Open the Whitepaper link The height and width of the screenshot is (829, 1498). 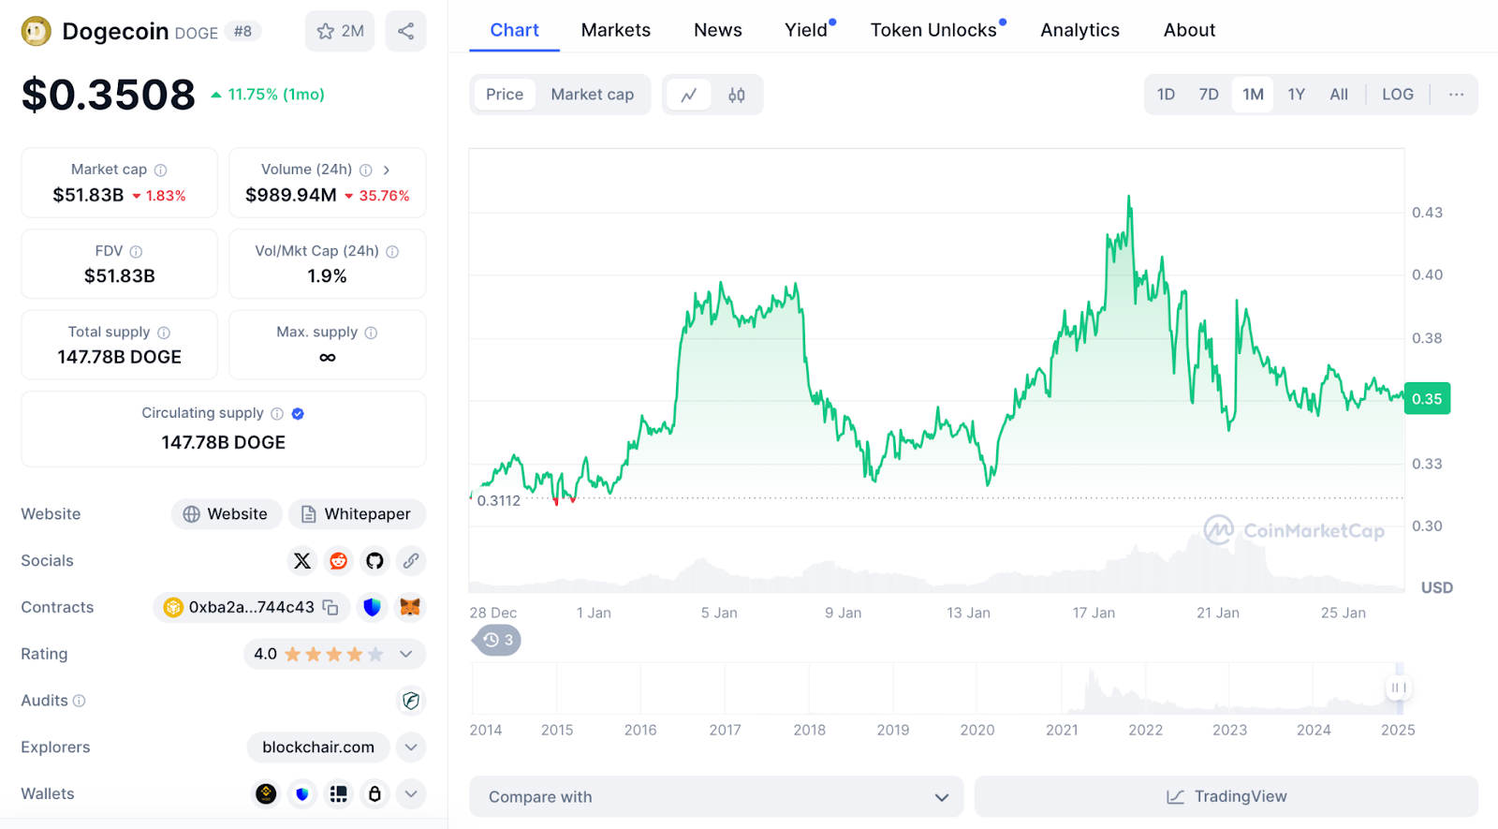(x=357, y=514)
